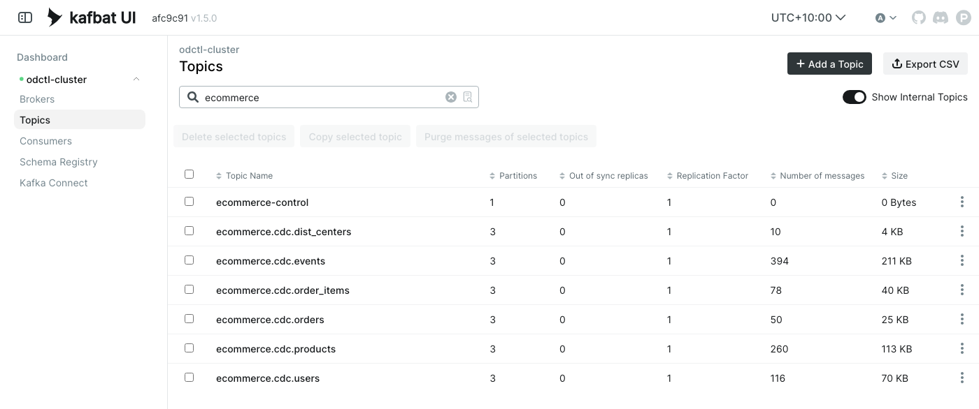
Task: Open actions menu for ecommerce.cdc.users
Action: pos(962,378)
